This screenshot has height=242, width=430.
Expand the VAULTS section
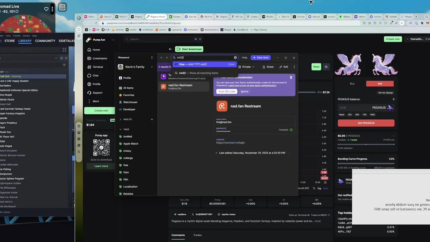[x=121, y=119]
